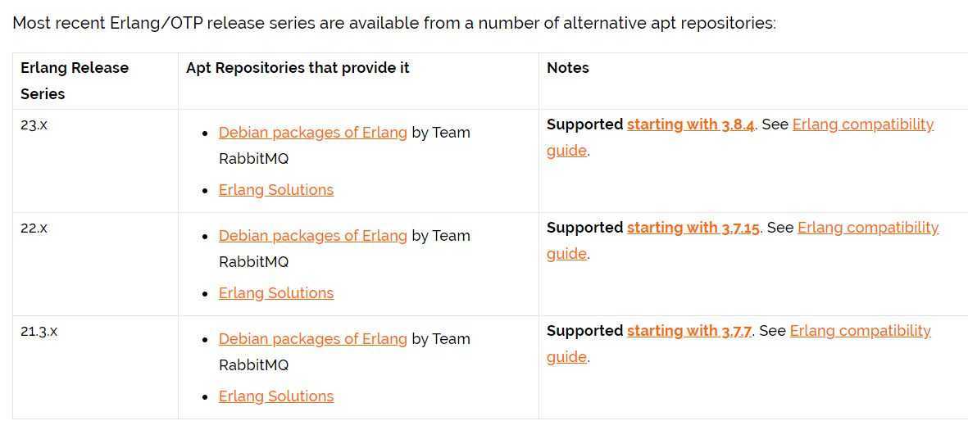Open Erlang compatibility guide link in 21.3.x row
Image resolution: width=968 pixels, height=430 pixels.
click(x=860, y=331)
